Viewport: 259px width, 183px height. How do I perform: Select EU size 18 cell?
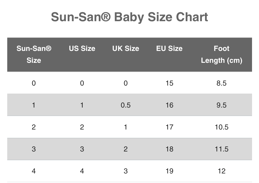point(169,149)
